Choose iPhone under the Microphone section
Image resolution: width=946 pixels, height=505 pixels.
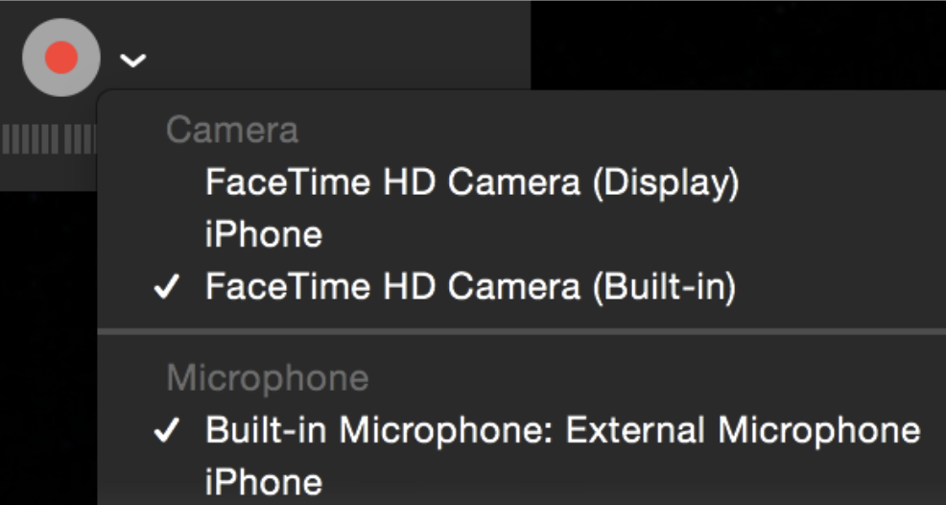coord(263,481)
